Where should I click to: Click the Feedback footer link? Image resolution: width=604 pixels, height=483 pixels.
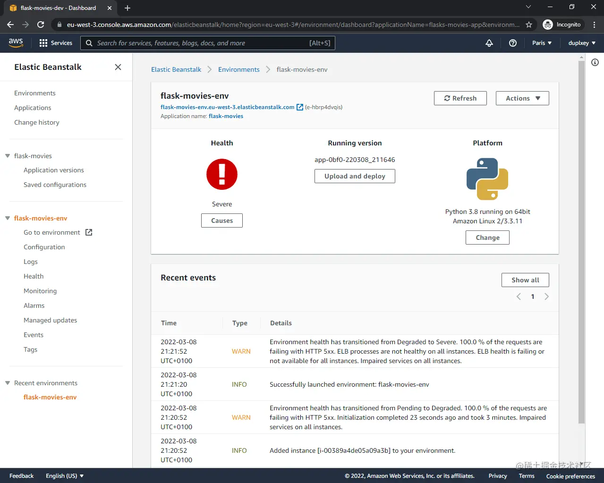tap(21, 476)
